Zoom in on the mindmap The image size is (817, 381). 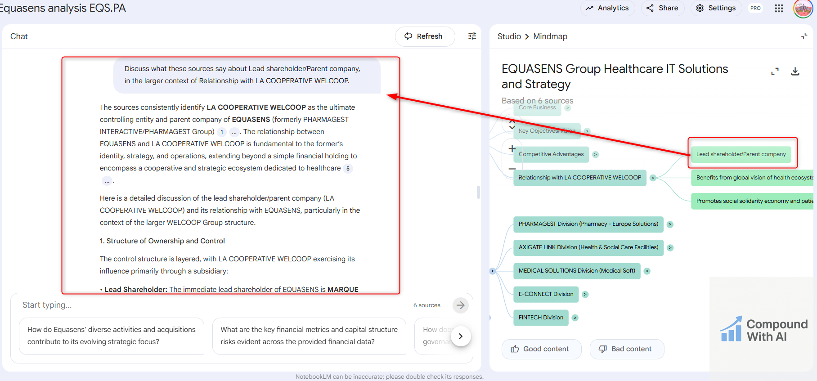coord(512,148)
